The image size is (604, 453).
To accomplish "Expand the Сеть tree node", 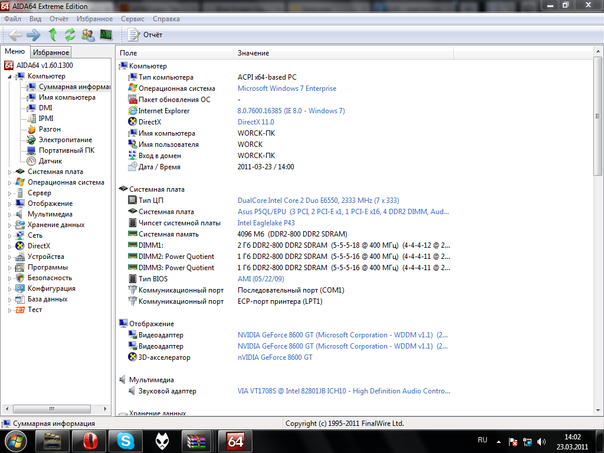I will point(9,236).
